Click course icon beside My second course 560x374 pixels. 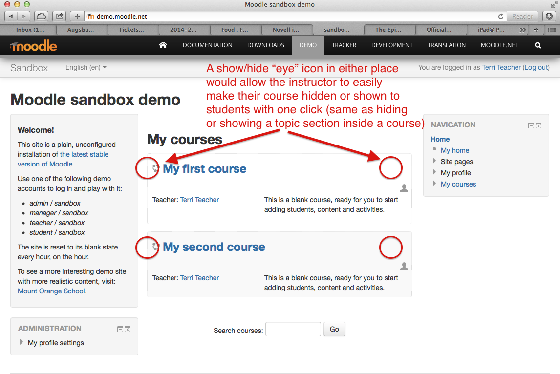coord(155,247)
